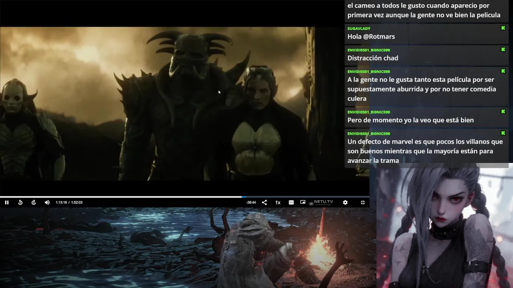Seek on the video progress bar

tap(184, 197)
